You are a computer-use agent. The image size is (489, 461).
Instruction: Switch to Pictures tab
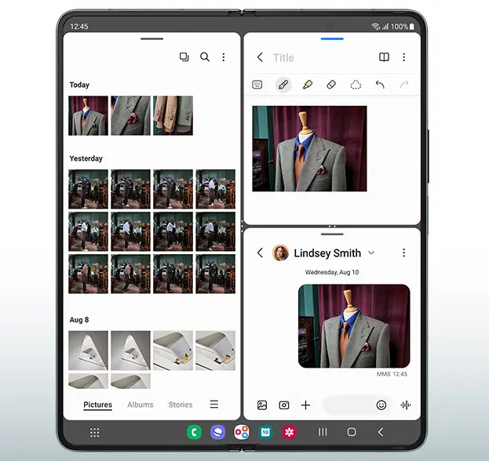click(97, 405)
